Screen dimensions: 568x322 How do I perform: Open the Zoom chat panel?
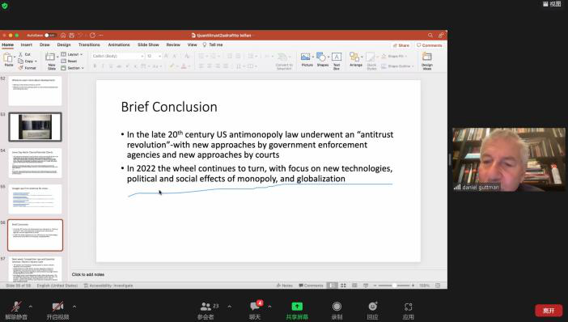coord(255,311)
